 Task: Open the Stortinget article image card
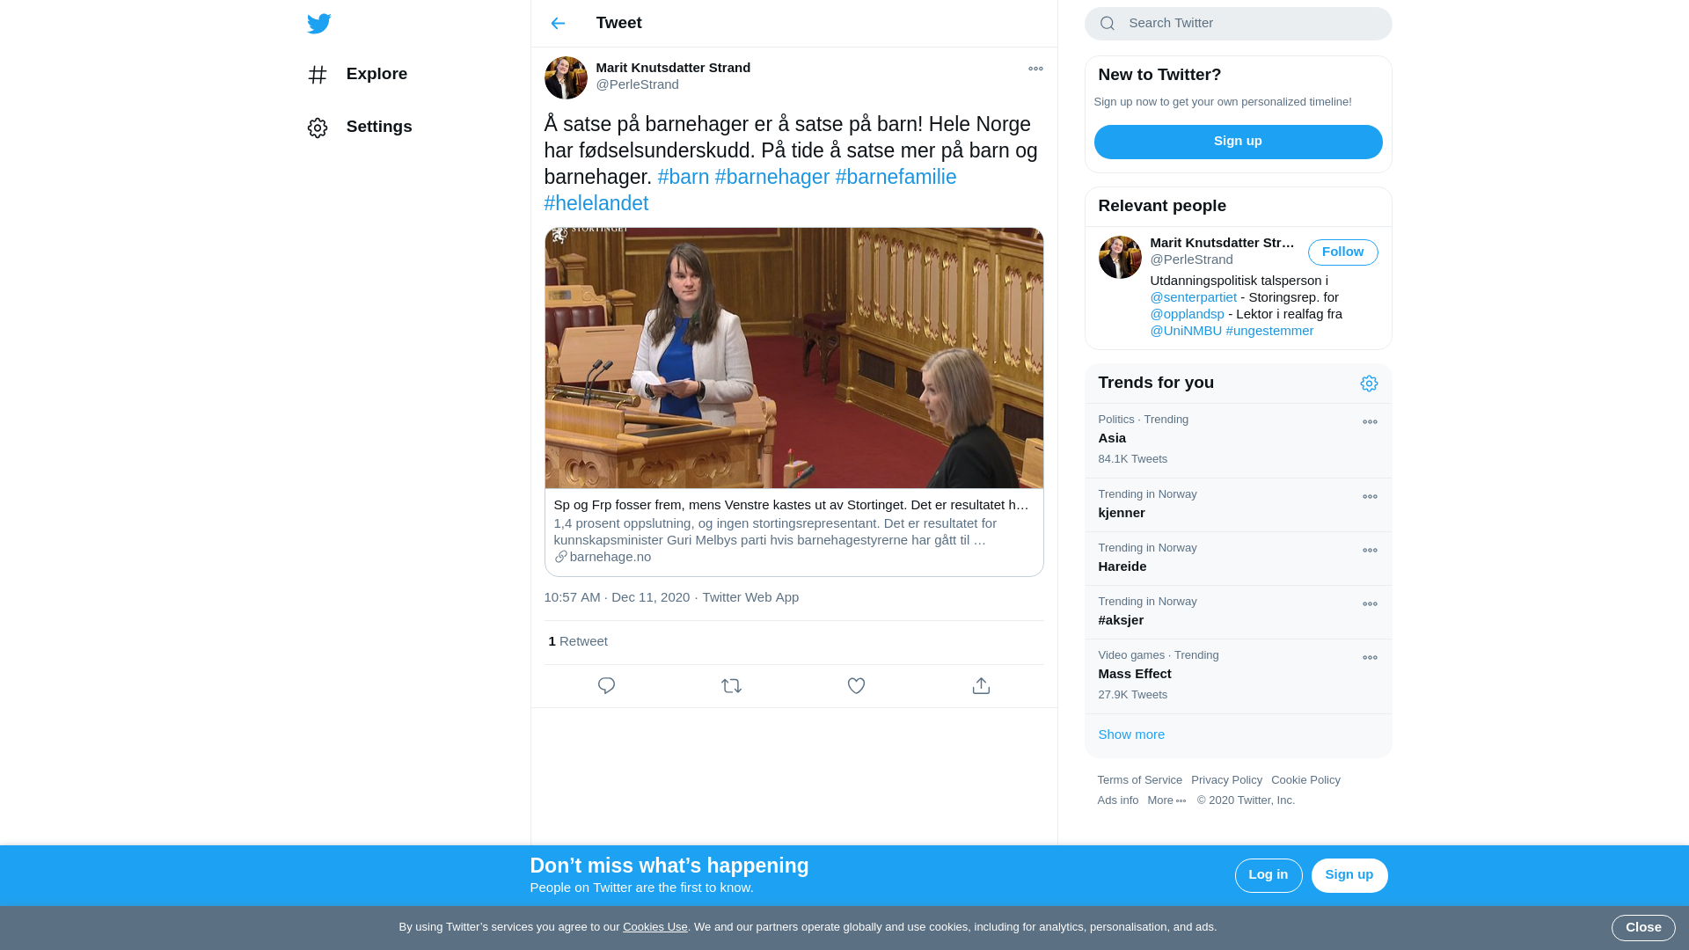tap(793, 359)
